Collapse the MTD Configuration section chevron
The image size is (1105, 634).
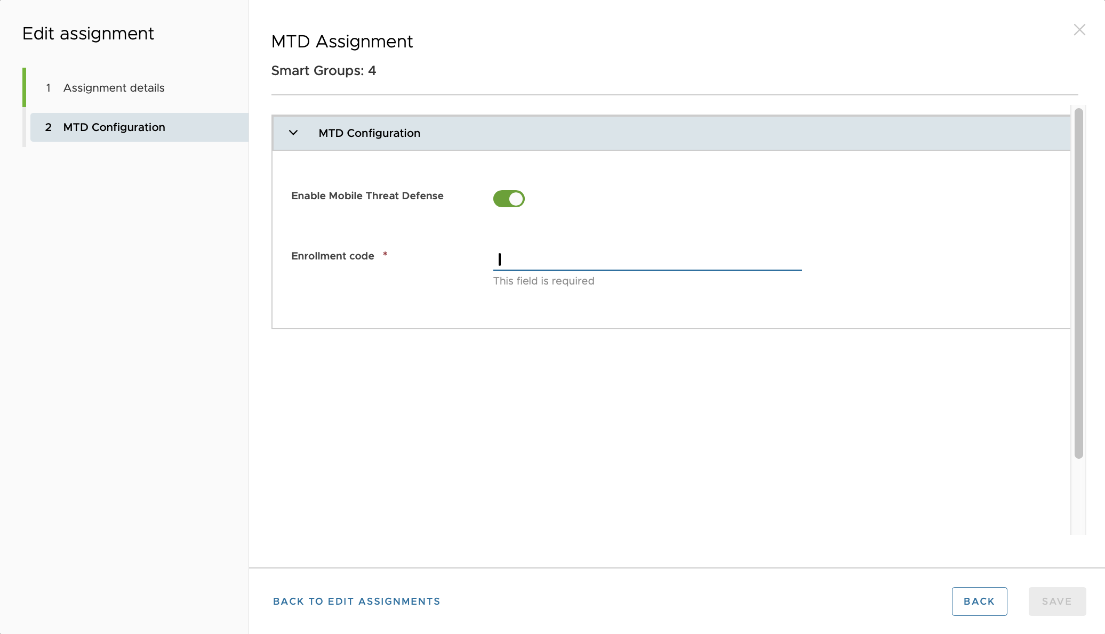click(293, 133)
